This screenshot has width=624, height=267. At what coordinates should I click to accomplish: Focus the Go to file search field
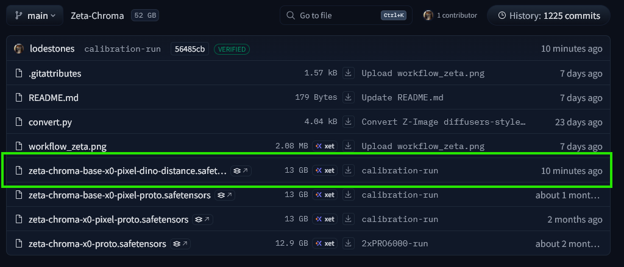point(346,15)
